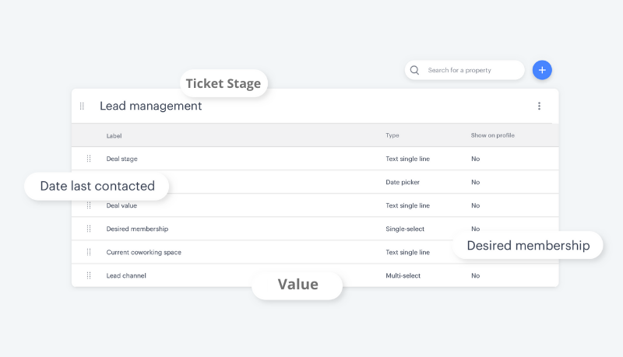Viewport: 623px width, 357px height.
Task: Select the Ticket Stage floating tag
Action: [x=223, y=84]
